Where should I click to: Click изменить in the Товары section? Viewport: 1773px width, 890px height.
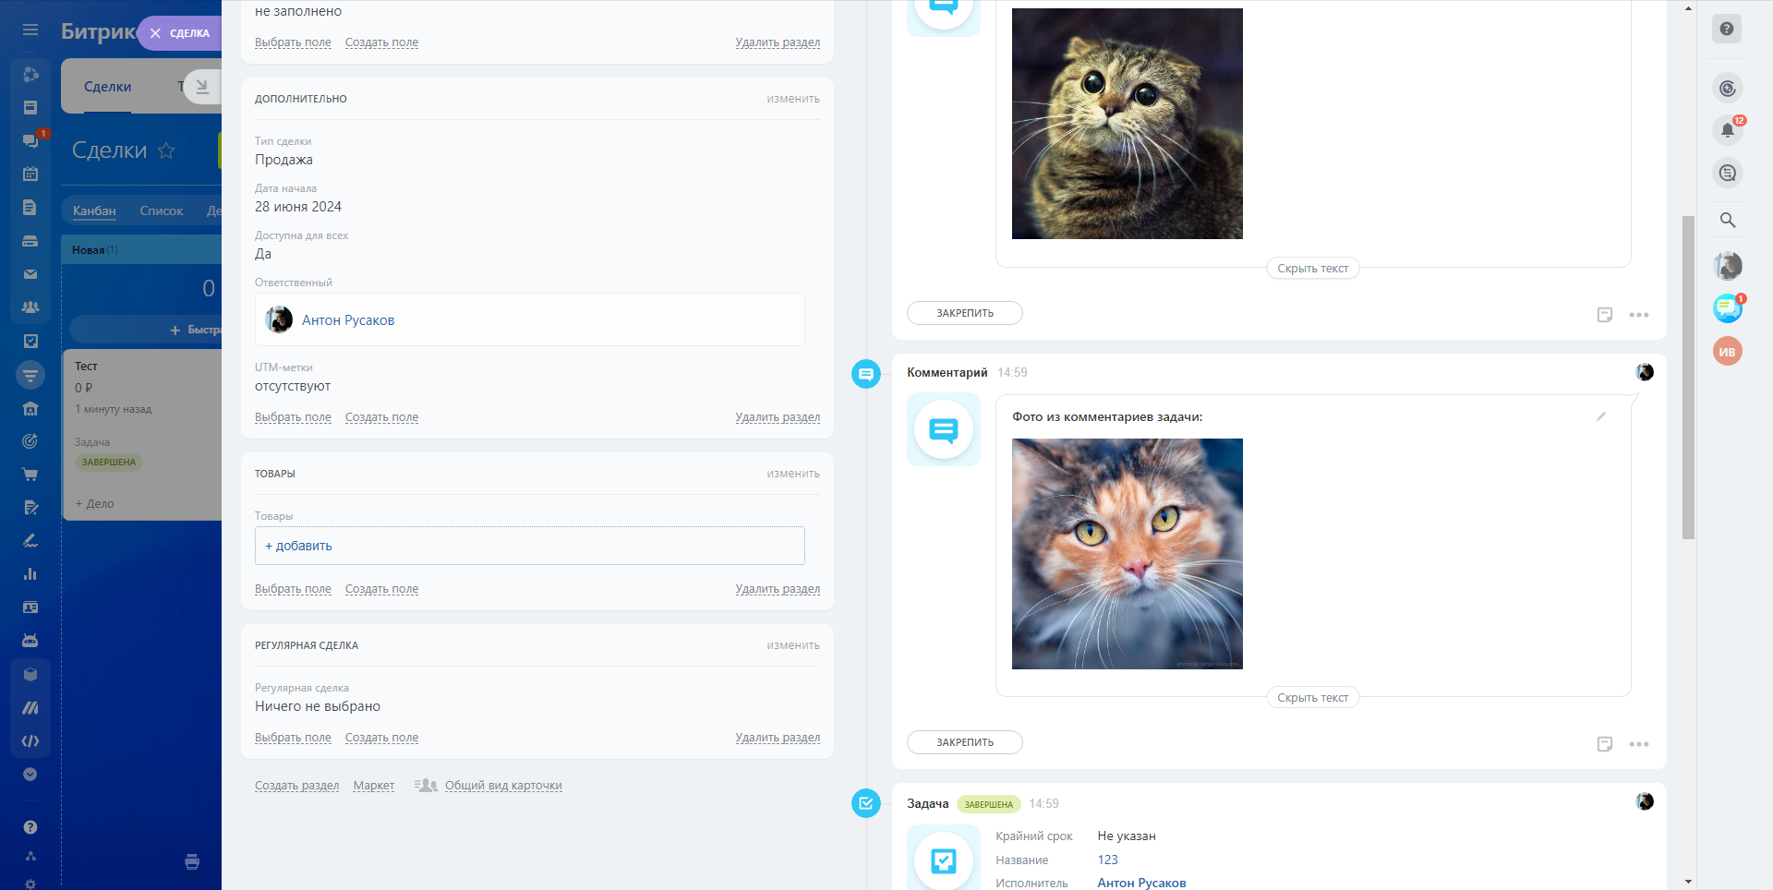click(793, 474)
